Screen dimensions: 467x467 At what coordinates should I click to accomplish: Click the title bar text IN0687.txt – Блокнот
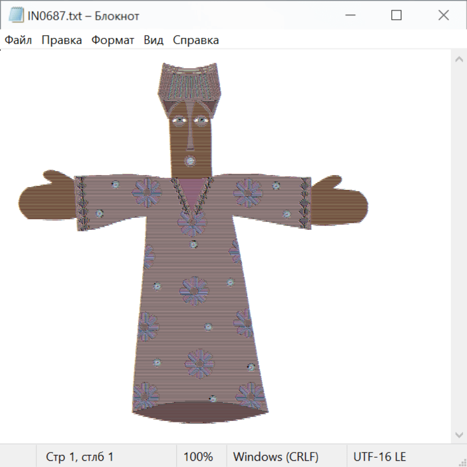84,16
